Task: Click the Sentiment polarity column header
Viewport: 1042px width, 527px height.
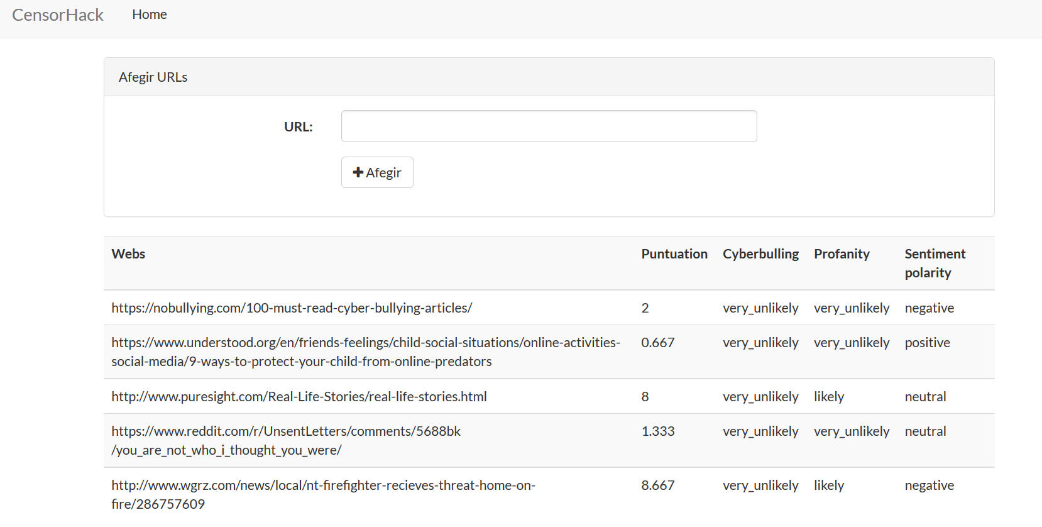Action: click(x=935, y=263)
